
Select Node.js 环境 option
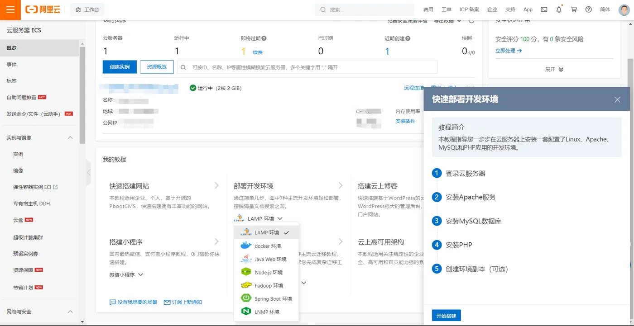pos(266,272)
